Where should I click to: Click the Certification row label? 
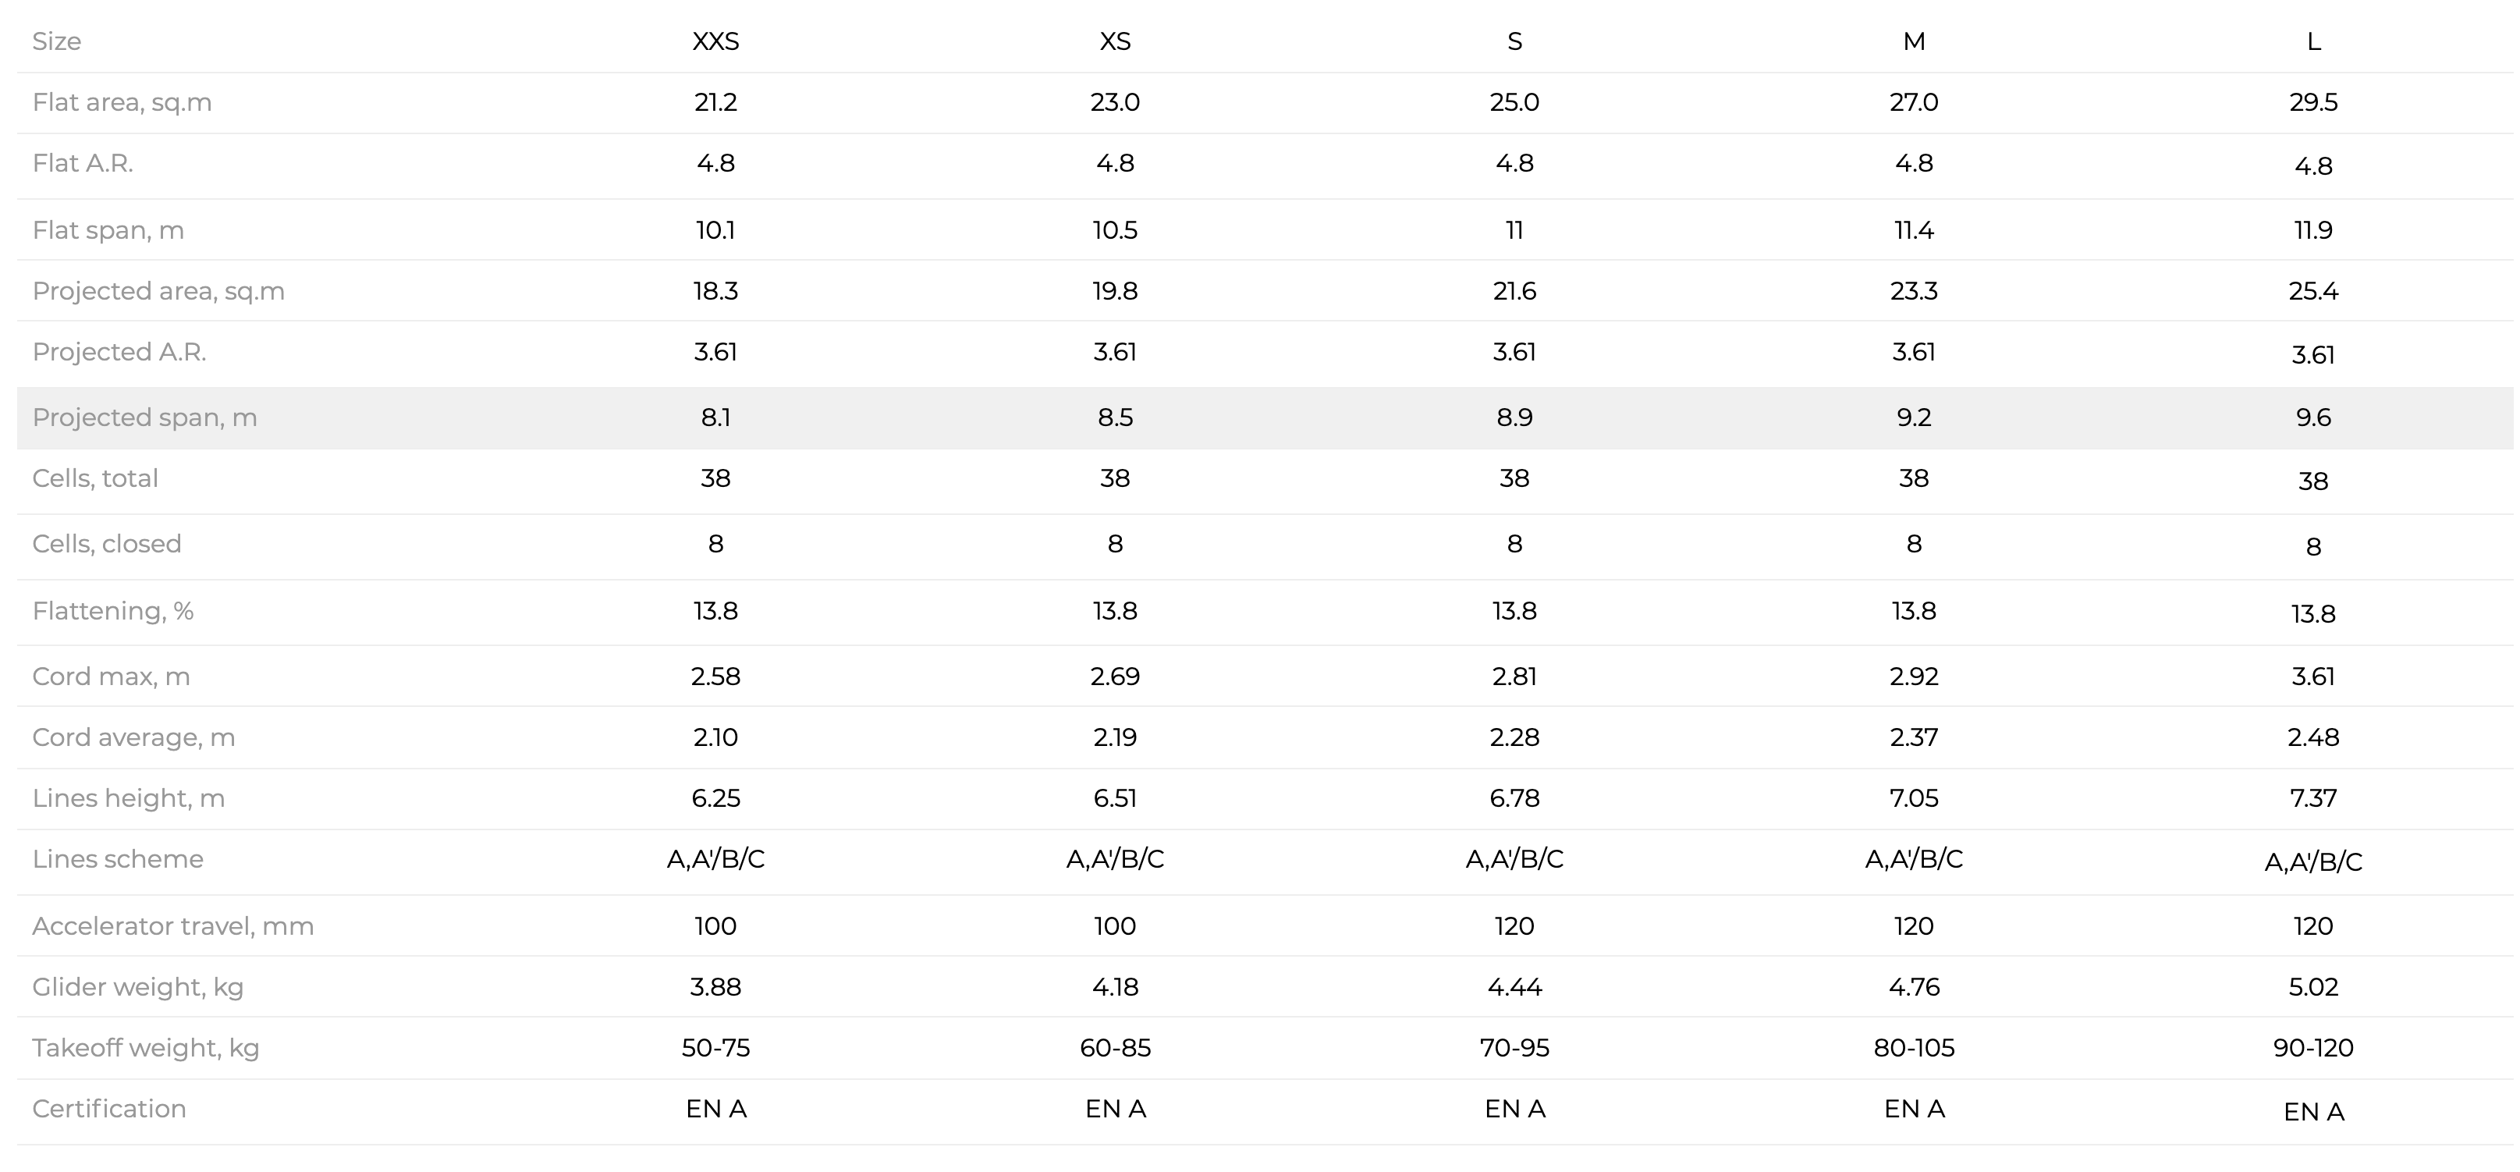pos(108,1107)
